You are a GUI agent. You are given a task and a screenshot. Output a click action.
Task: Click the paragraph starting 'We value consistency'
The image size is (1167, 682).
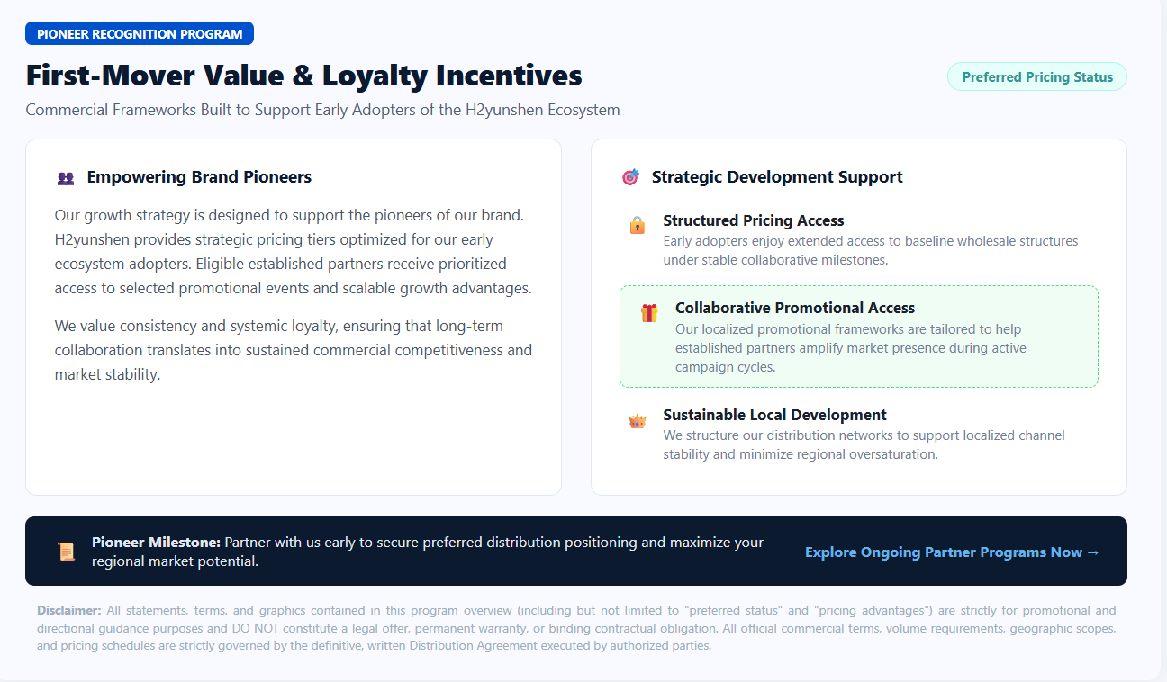click(294, 350)
